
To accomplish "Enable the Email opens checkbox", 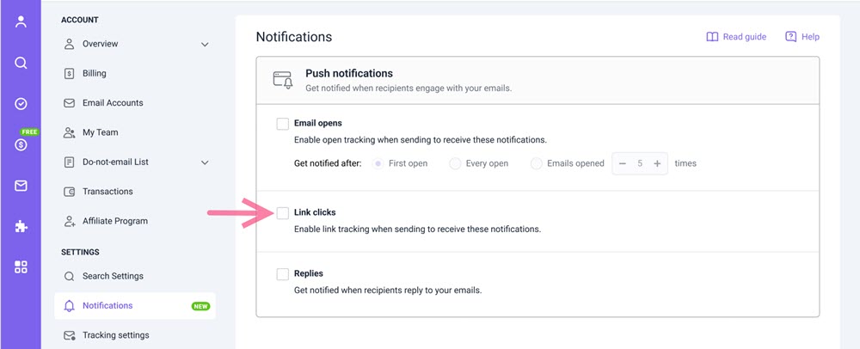I will [x=282, y=124].
